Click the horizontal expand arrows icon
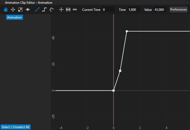The image size is (190, 130). 75,9
